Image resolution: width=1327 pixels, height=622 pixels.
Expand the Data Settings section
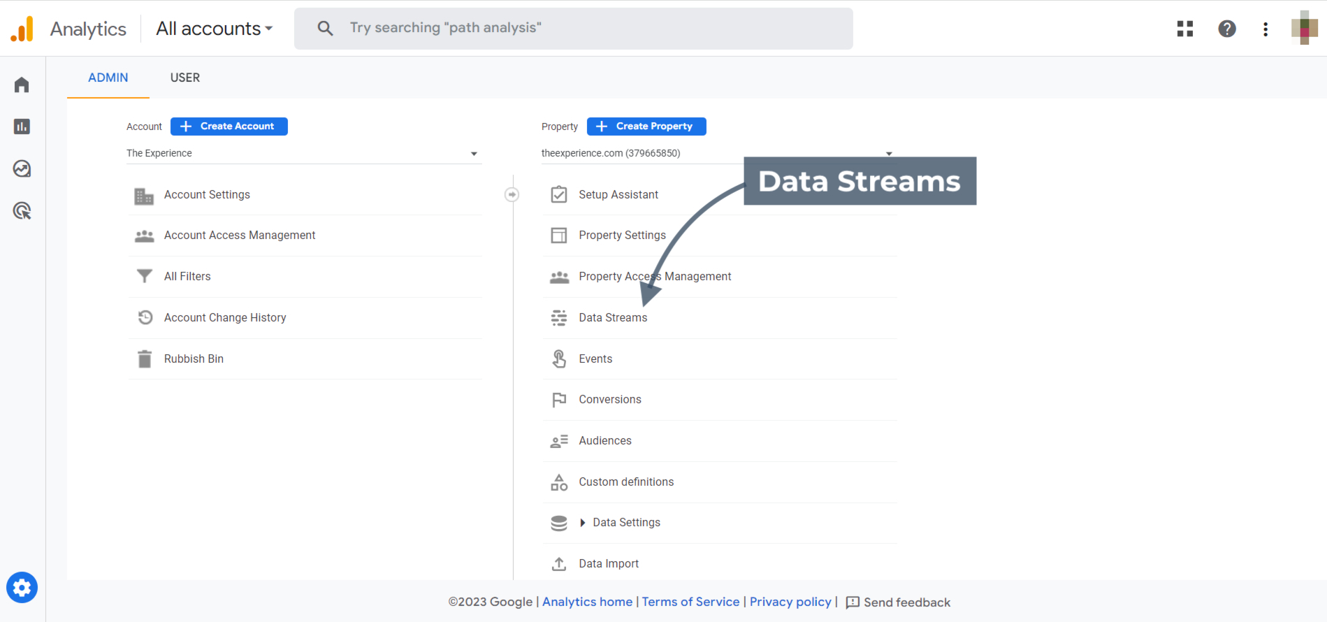click(583, 523)
